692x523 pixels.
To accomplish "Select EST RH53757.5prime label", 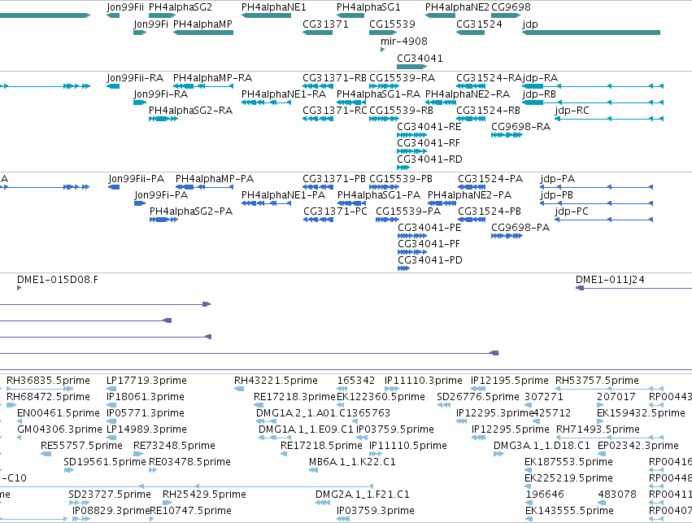I will click(597, 381).
